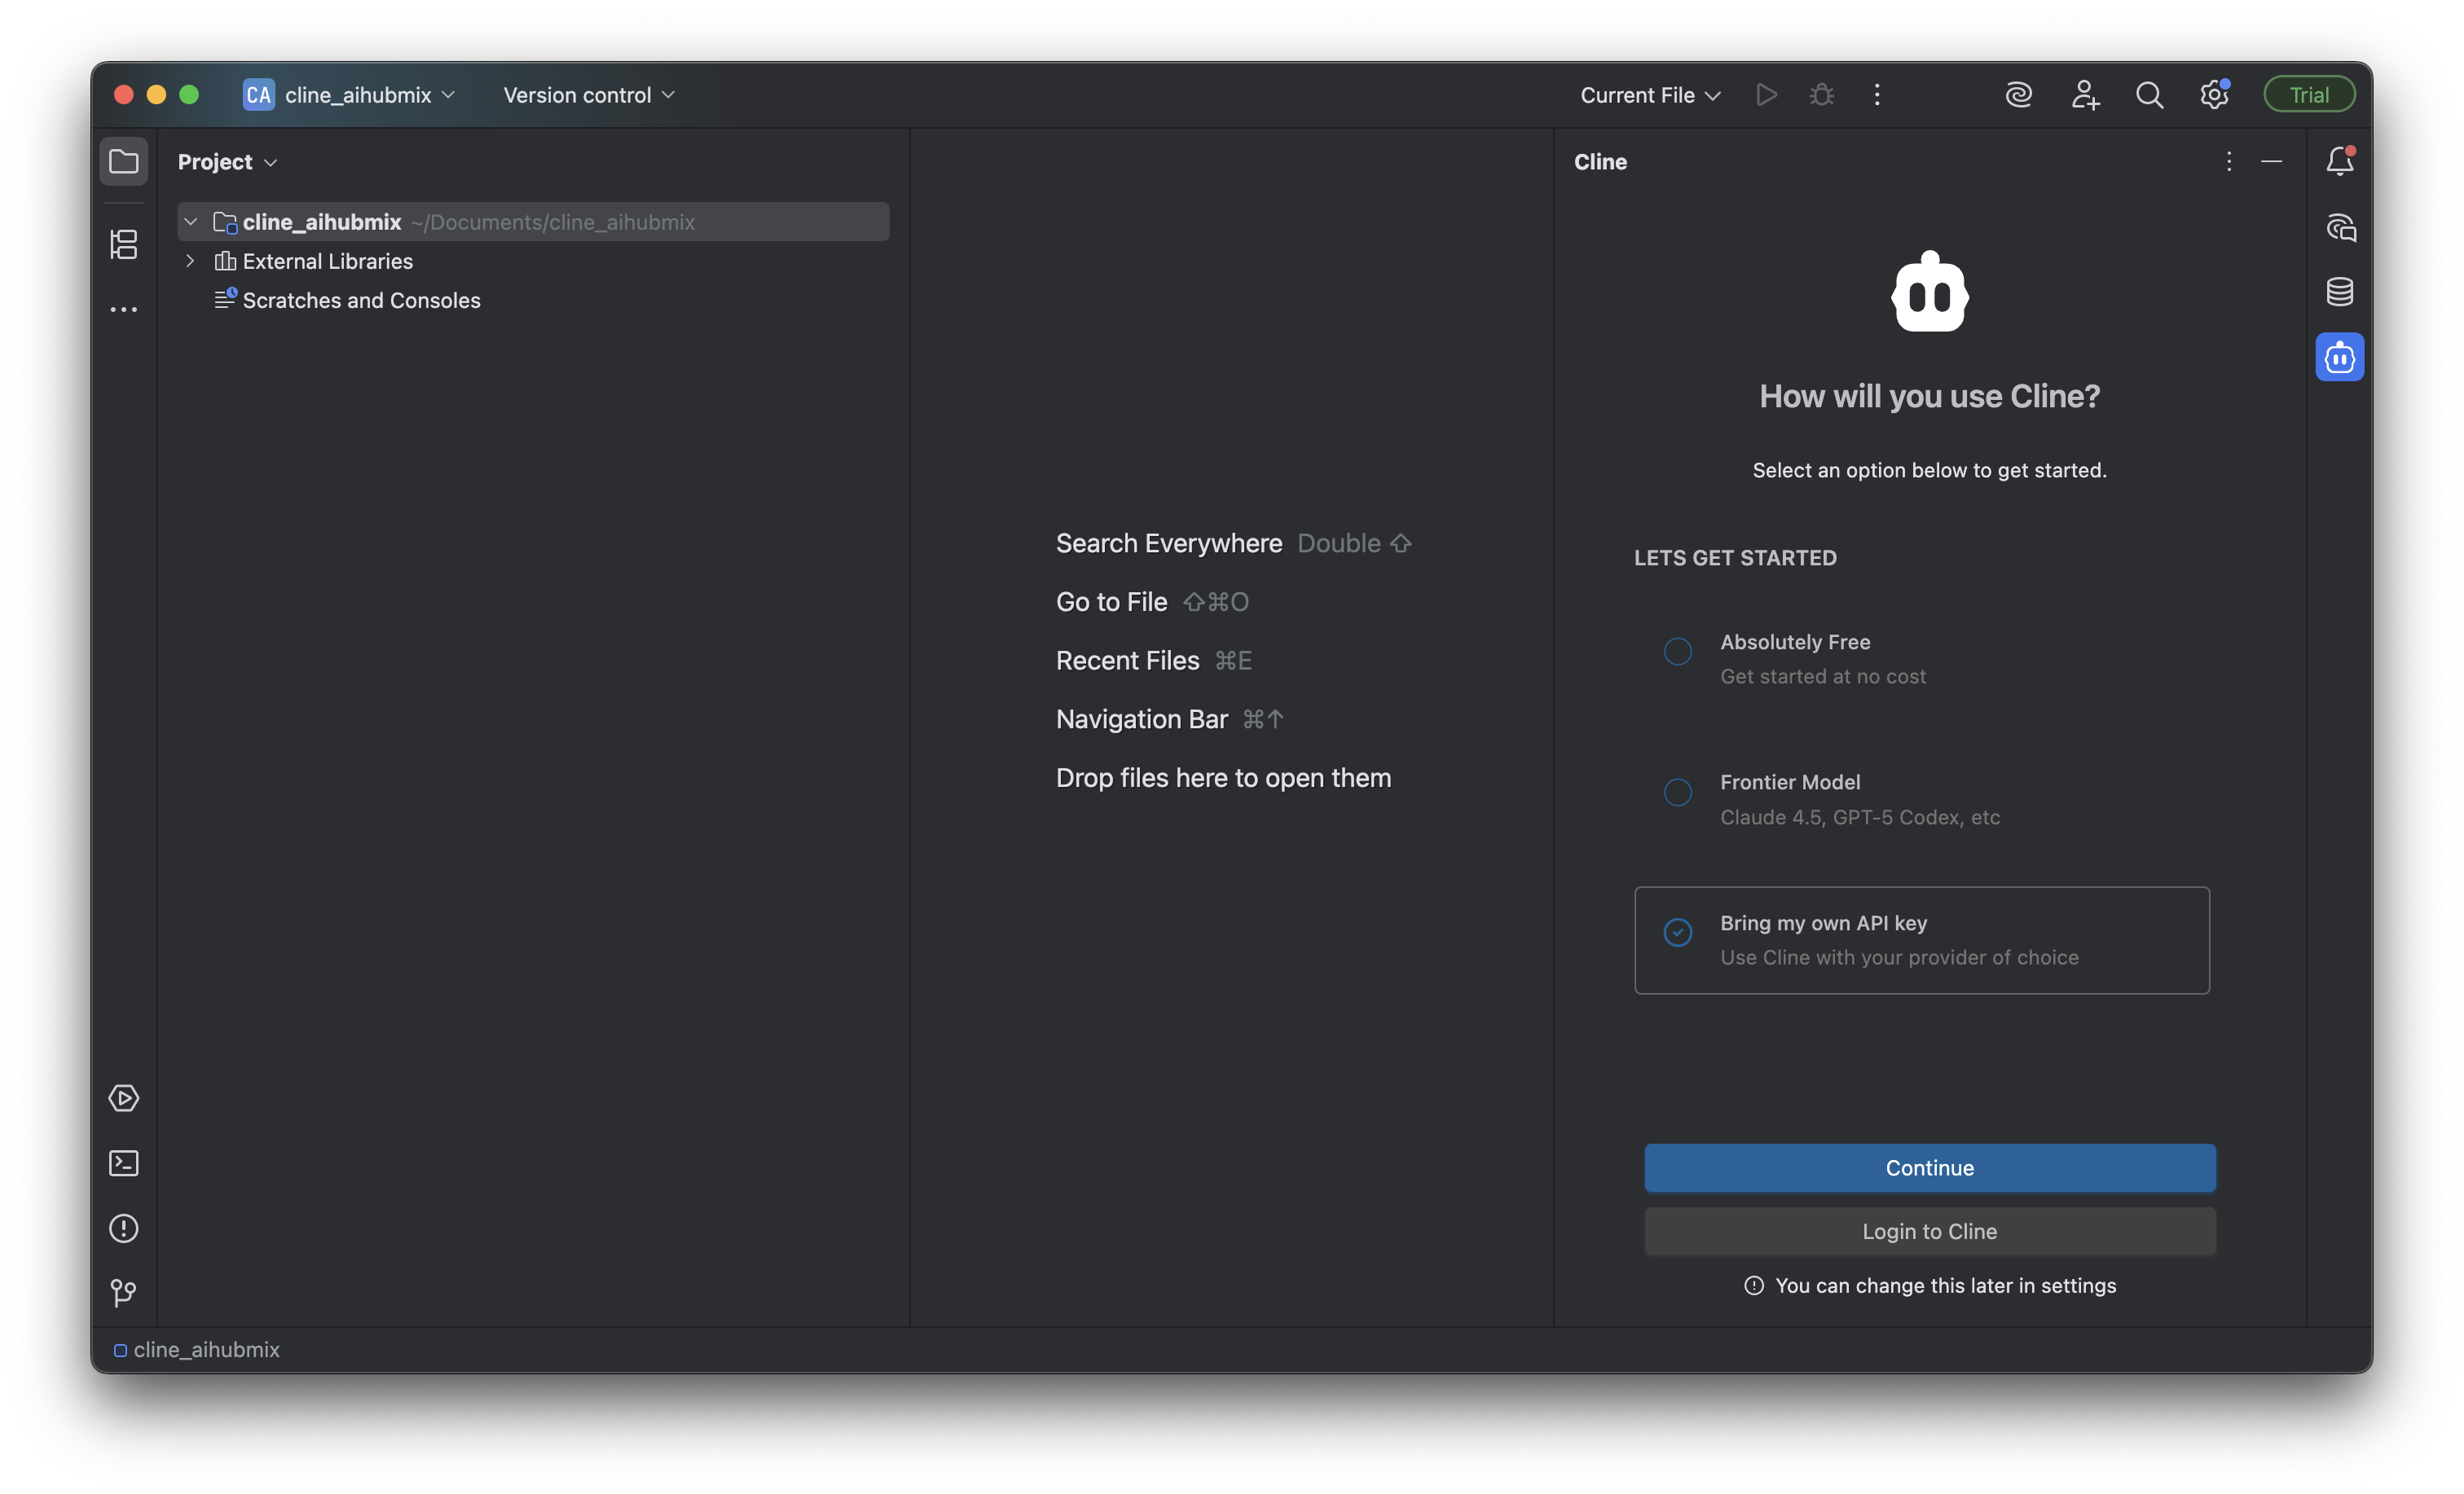
Task: Open the Problems tool window icon
Action: 123,1228
